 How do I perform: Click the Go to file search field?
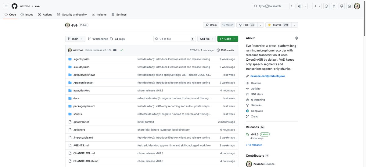point(174,39)
